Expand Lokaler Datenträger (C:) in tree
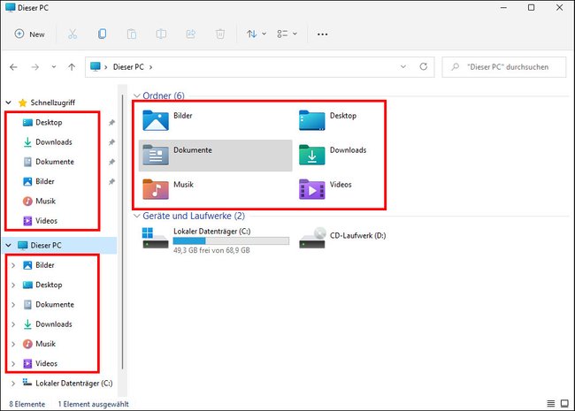This screenshot has height=411, width=575. click(x=13, y=384)
